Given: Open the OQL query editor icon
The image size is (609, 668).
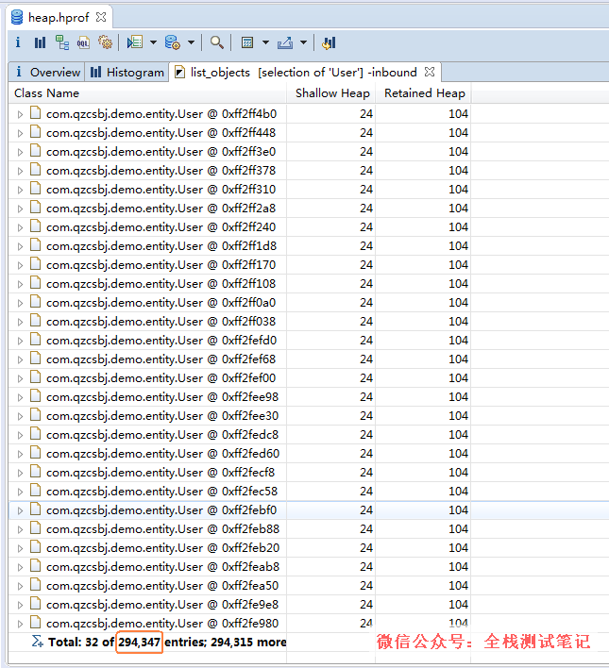Looking at the screenshot, I should [x=83, y=42].
